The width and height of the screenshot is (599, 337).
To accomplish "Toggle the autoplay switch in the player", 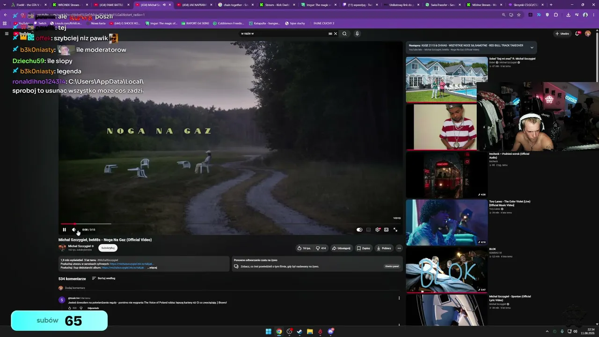I will (359, 230).
